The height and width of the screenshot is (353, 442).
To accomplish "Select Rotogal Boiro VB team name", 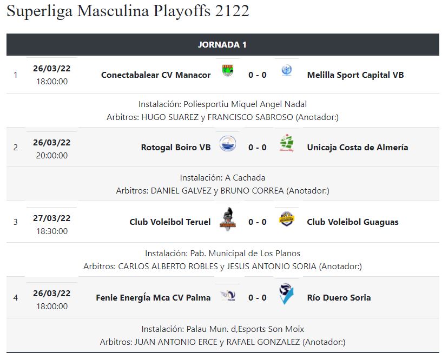I will click(176, 148).
